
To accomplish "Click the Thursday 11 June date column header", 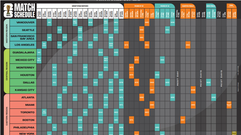I will coord(39,13).
